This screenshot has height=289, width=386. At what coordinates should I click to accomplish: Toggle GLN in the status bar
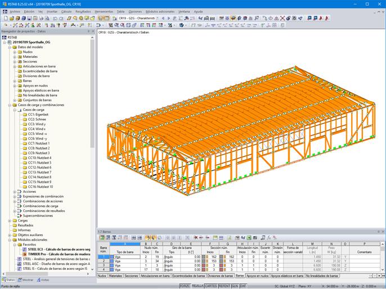click(235, 286)
